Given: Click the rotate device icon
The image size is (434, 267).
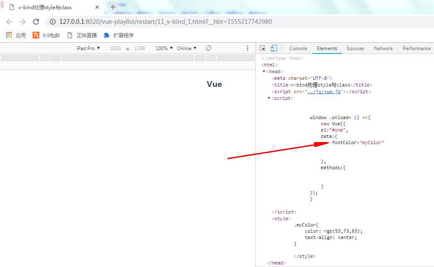Looking at the screenshot, I should [208, 48].
